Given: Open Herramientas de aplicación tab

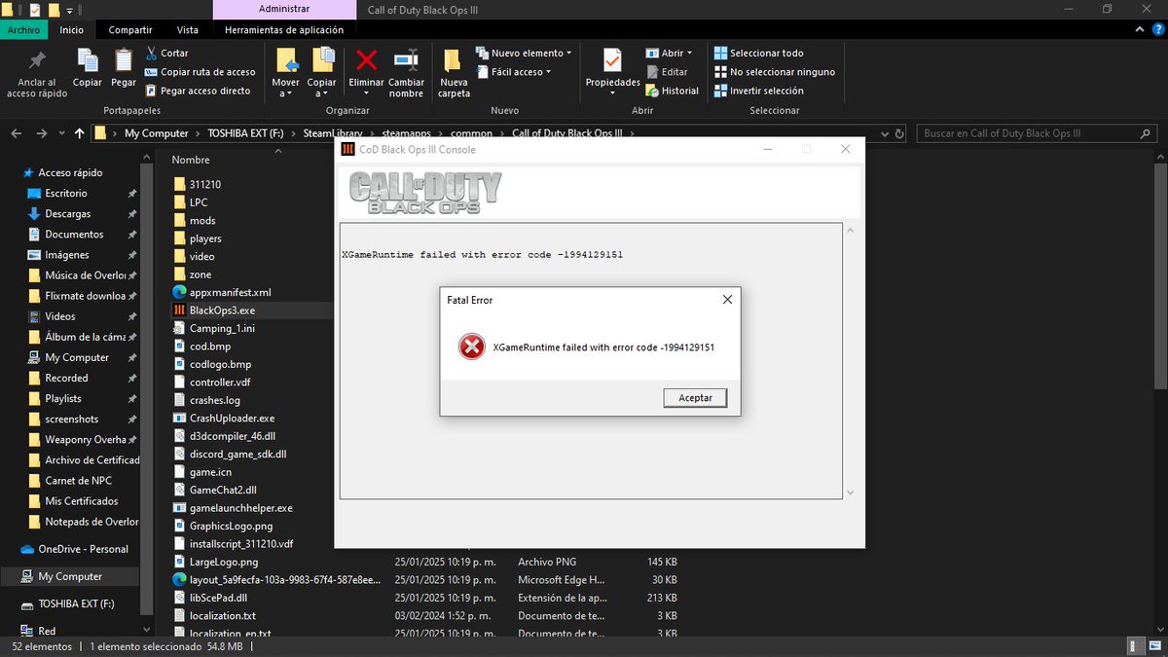Looking at the screenshot, I should 283,30.
